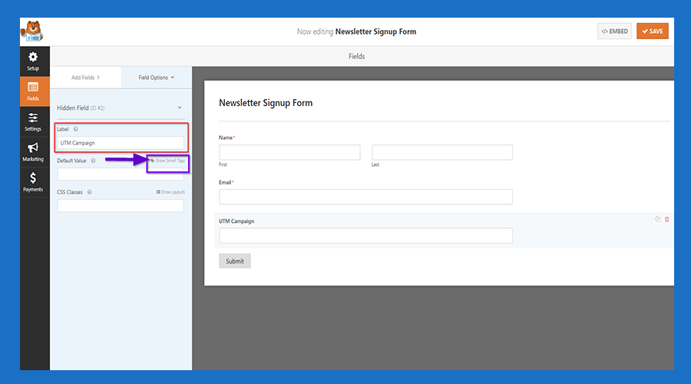Click the help icon beside Label
Image resolution: width=691 pixels, height=384 pixels.
[76, 129]
